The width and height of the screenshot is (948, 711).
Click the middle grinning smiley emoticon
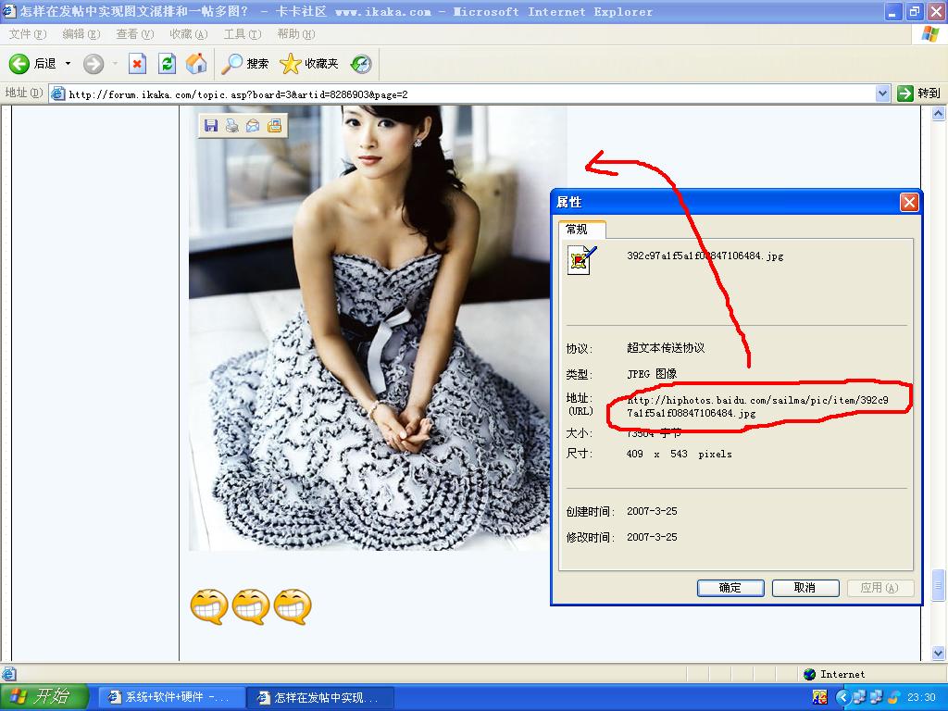click(x=251, y=606)
